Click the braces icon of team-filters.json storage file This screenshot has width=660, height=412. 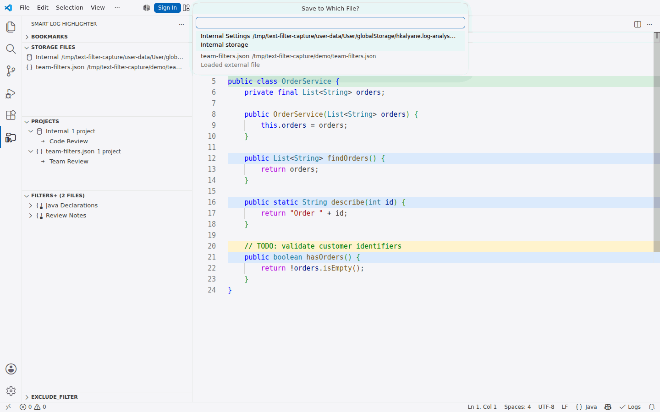coord(29,67)
